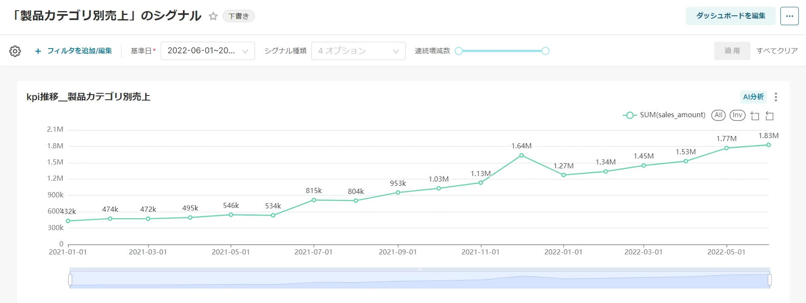The height and width of the screenshot is (303, 806).
Task: Click the 下書き draft status tag
Action: 238,16
